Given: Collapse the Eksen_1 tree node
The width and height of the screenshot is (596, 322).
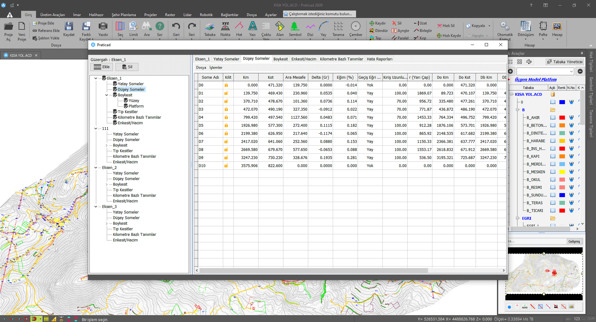Looking at the screenshot, I should tap(96, 78).
